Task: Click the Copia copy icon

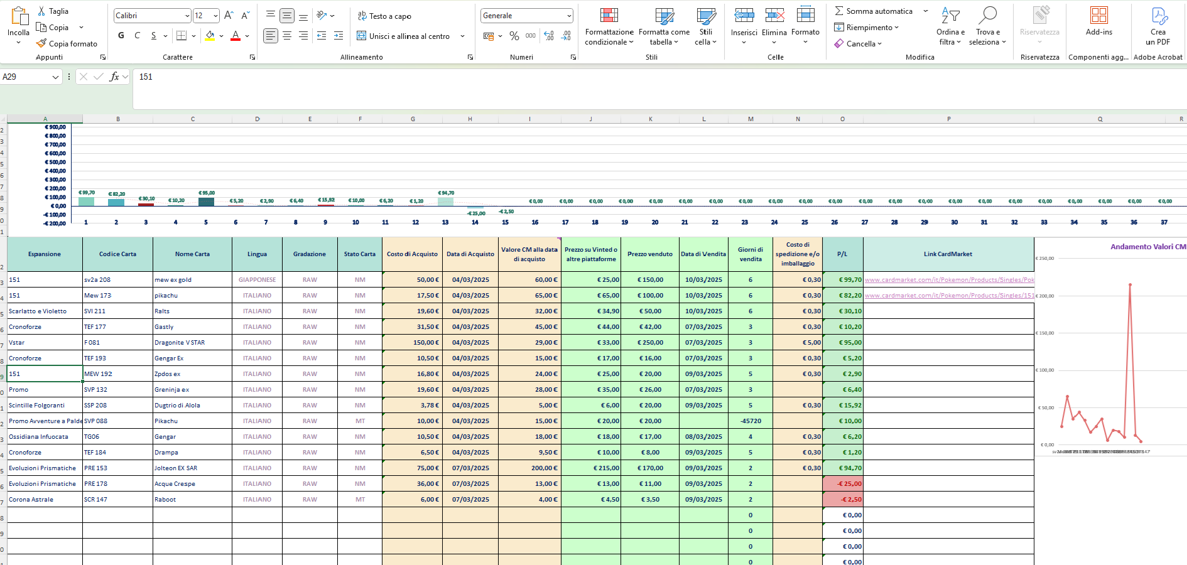Action: pos(41,27)
